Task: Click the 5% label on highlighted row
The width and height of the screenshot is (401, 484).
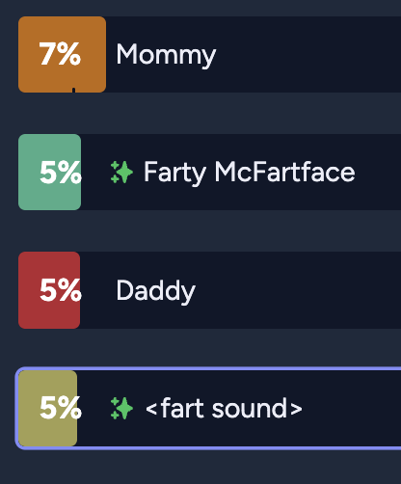Action: pos(61,408)
